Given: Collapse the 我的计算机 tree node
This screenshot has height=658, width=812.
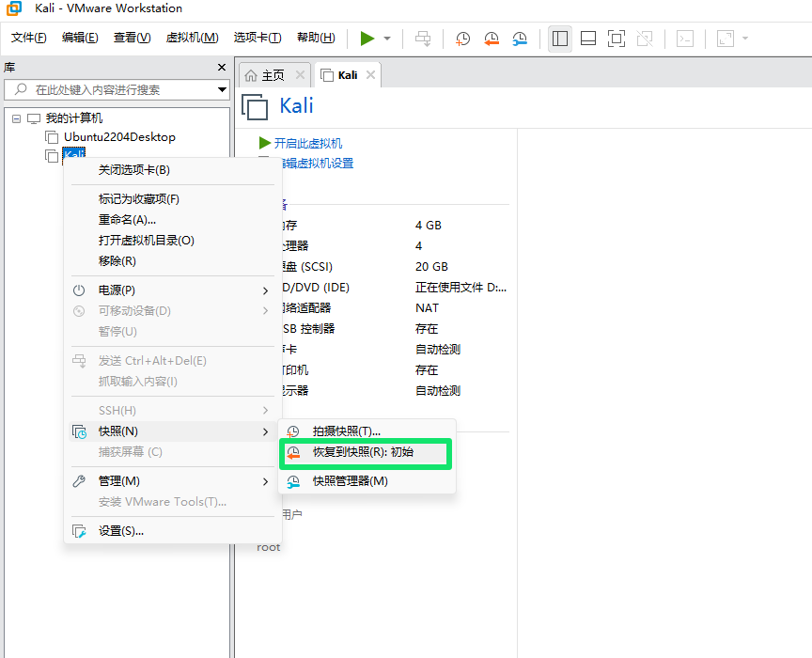Looking at the screenshot, I should point(17,118).
